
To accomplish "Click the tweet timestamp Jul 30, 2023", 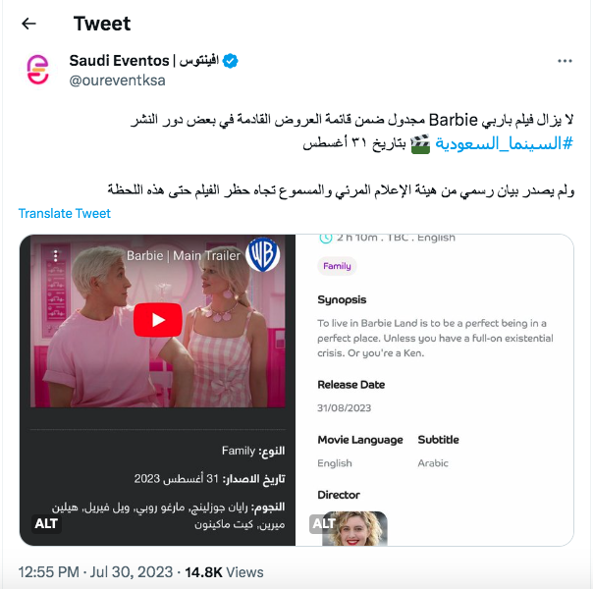I will [95, 572].
